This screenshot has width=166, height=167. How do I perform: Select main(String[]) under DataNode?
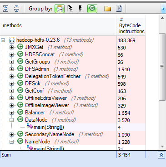click(x=49, y=127)
